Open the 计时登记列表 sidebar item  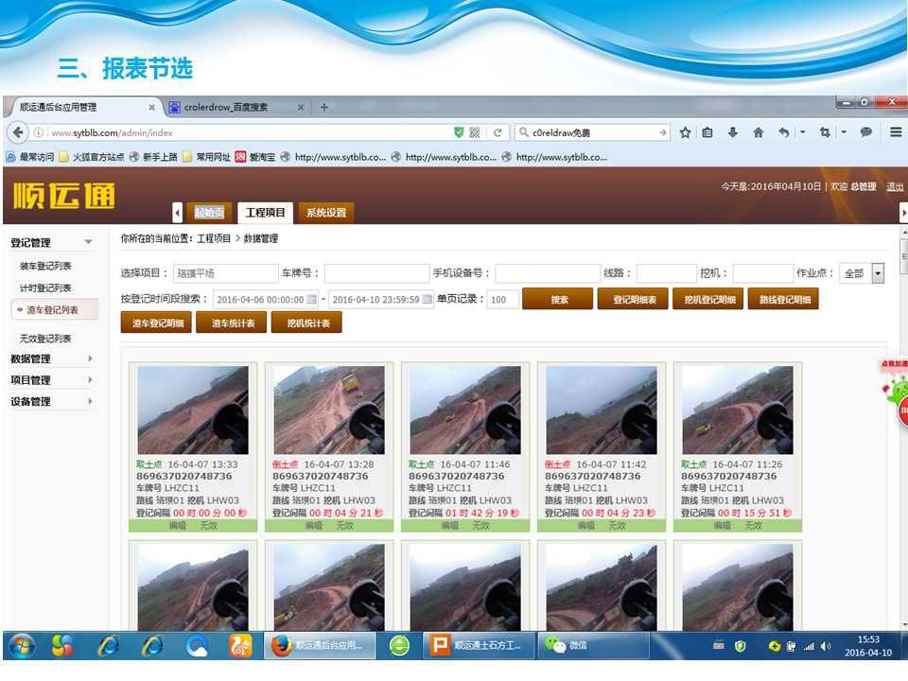(45, 288)
